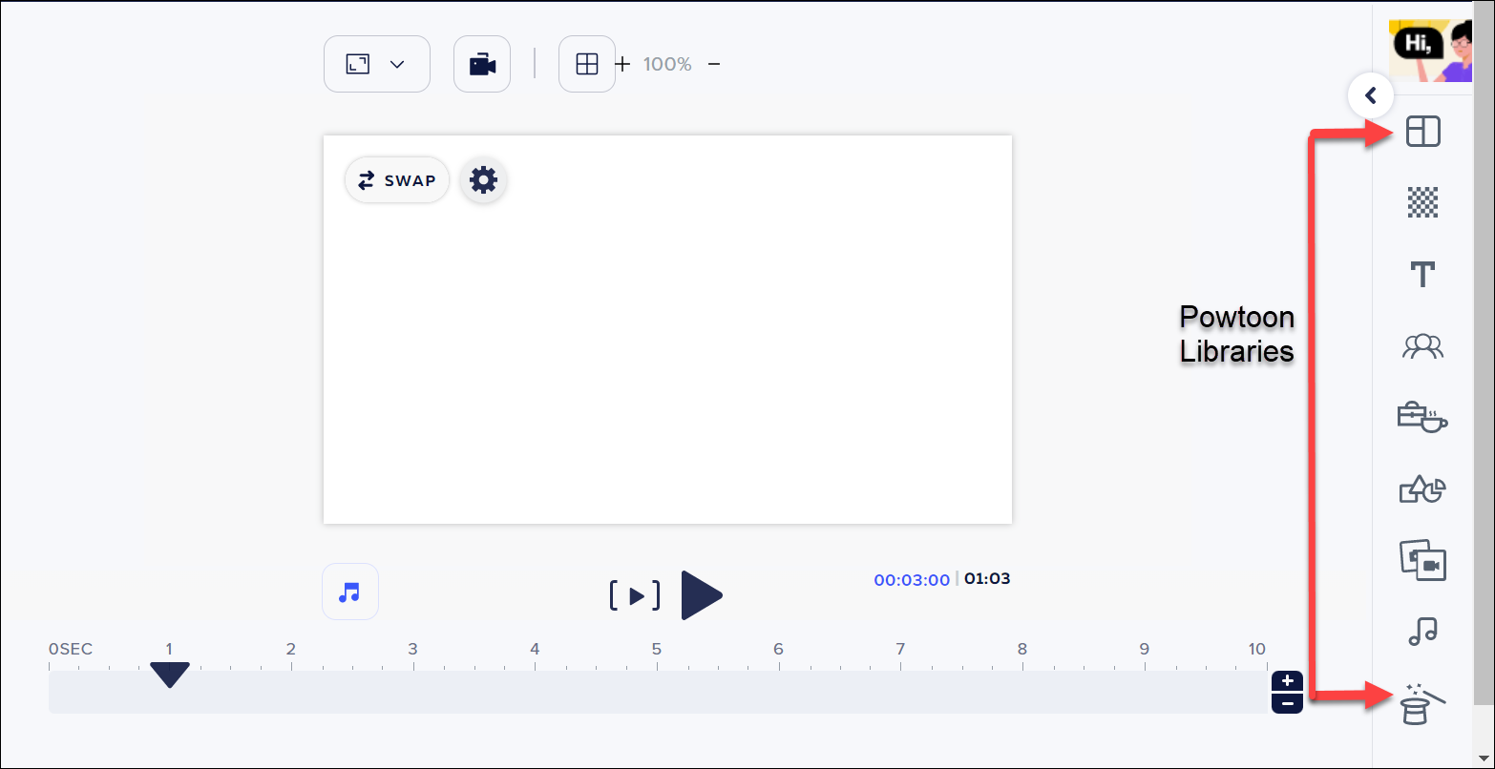Open the Shapes library

[1422, 489]
